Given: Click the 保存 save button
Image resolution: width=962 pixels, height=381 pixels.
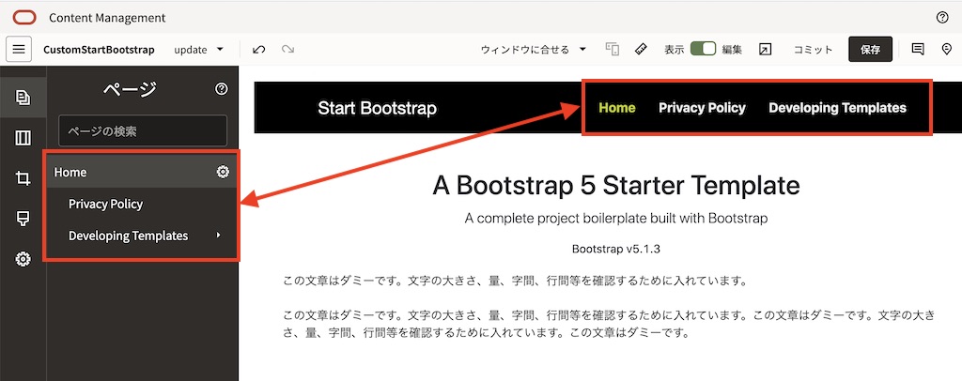Looking at the screenshot, I should point(870,49).
